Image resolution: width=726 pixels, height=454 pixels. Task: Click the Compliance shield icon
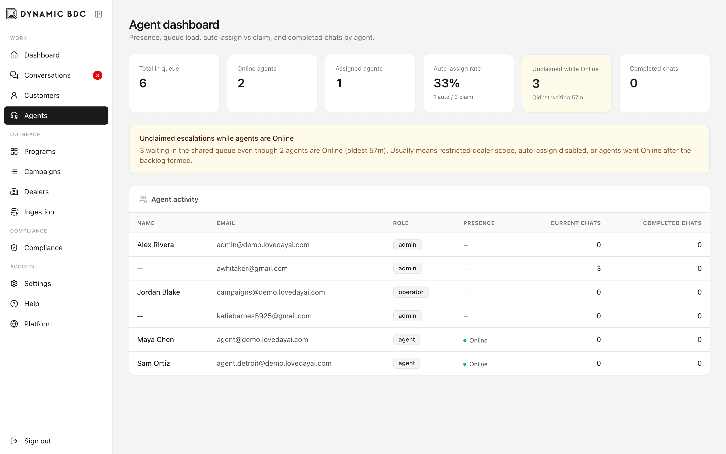(x=14, y=248)
